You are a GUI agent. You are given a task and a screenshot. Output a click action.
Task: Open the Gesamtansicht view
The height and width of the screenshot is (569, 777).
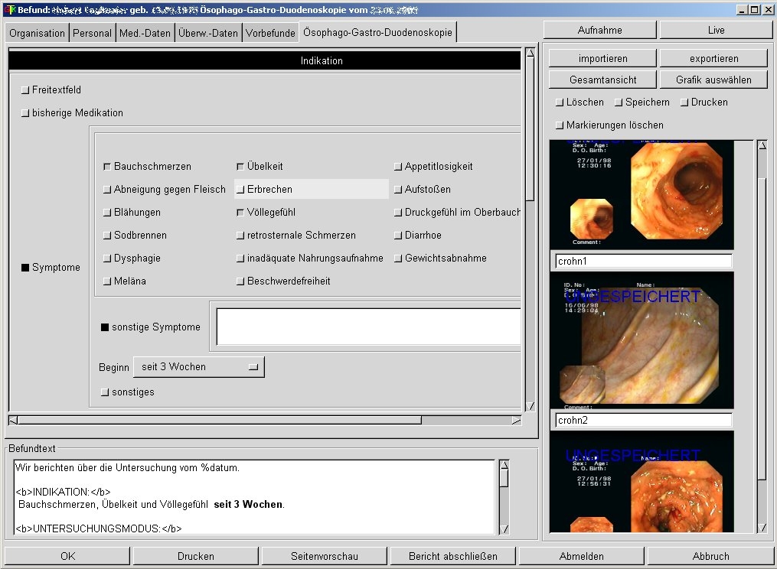[602, 80]
